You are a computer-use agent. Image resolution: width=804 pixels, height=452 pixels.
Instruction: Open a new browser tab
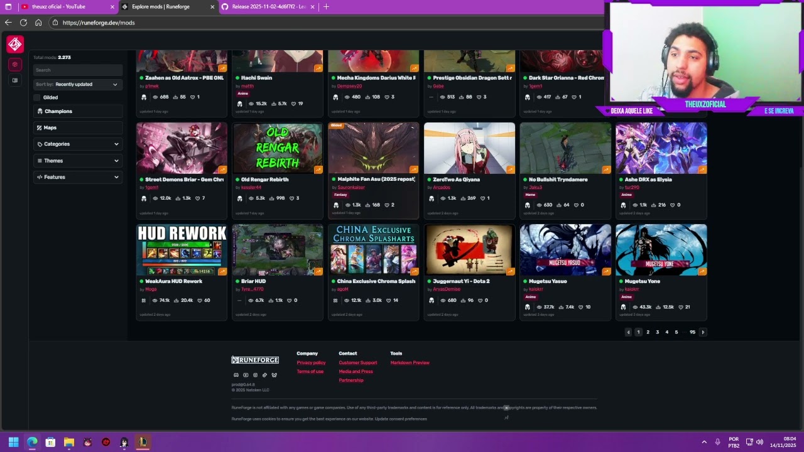326,6
